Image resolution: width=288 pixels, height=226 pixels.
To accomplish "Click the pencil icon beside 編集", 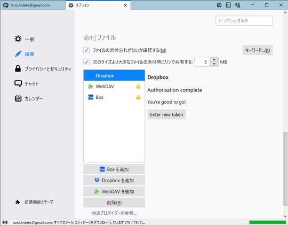I will tap(18, 54).
